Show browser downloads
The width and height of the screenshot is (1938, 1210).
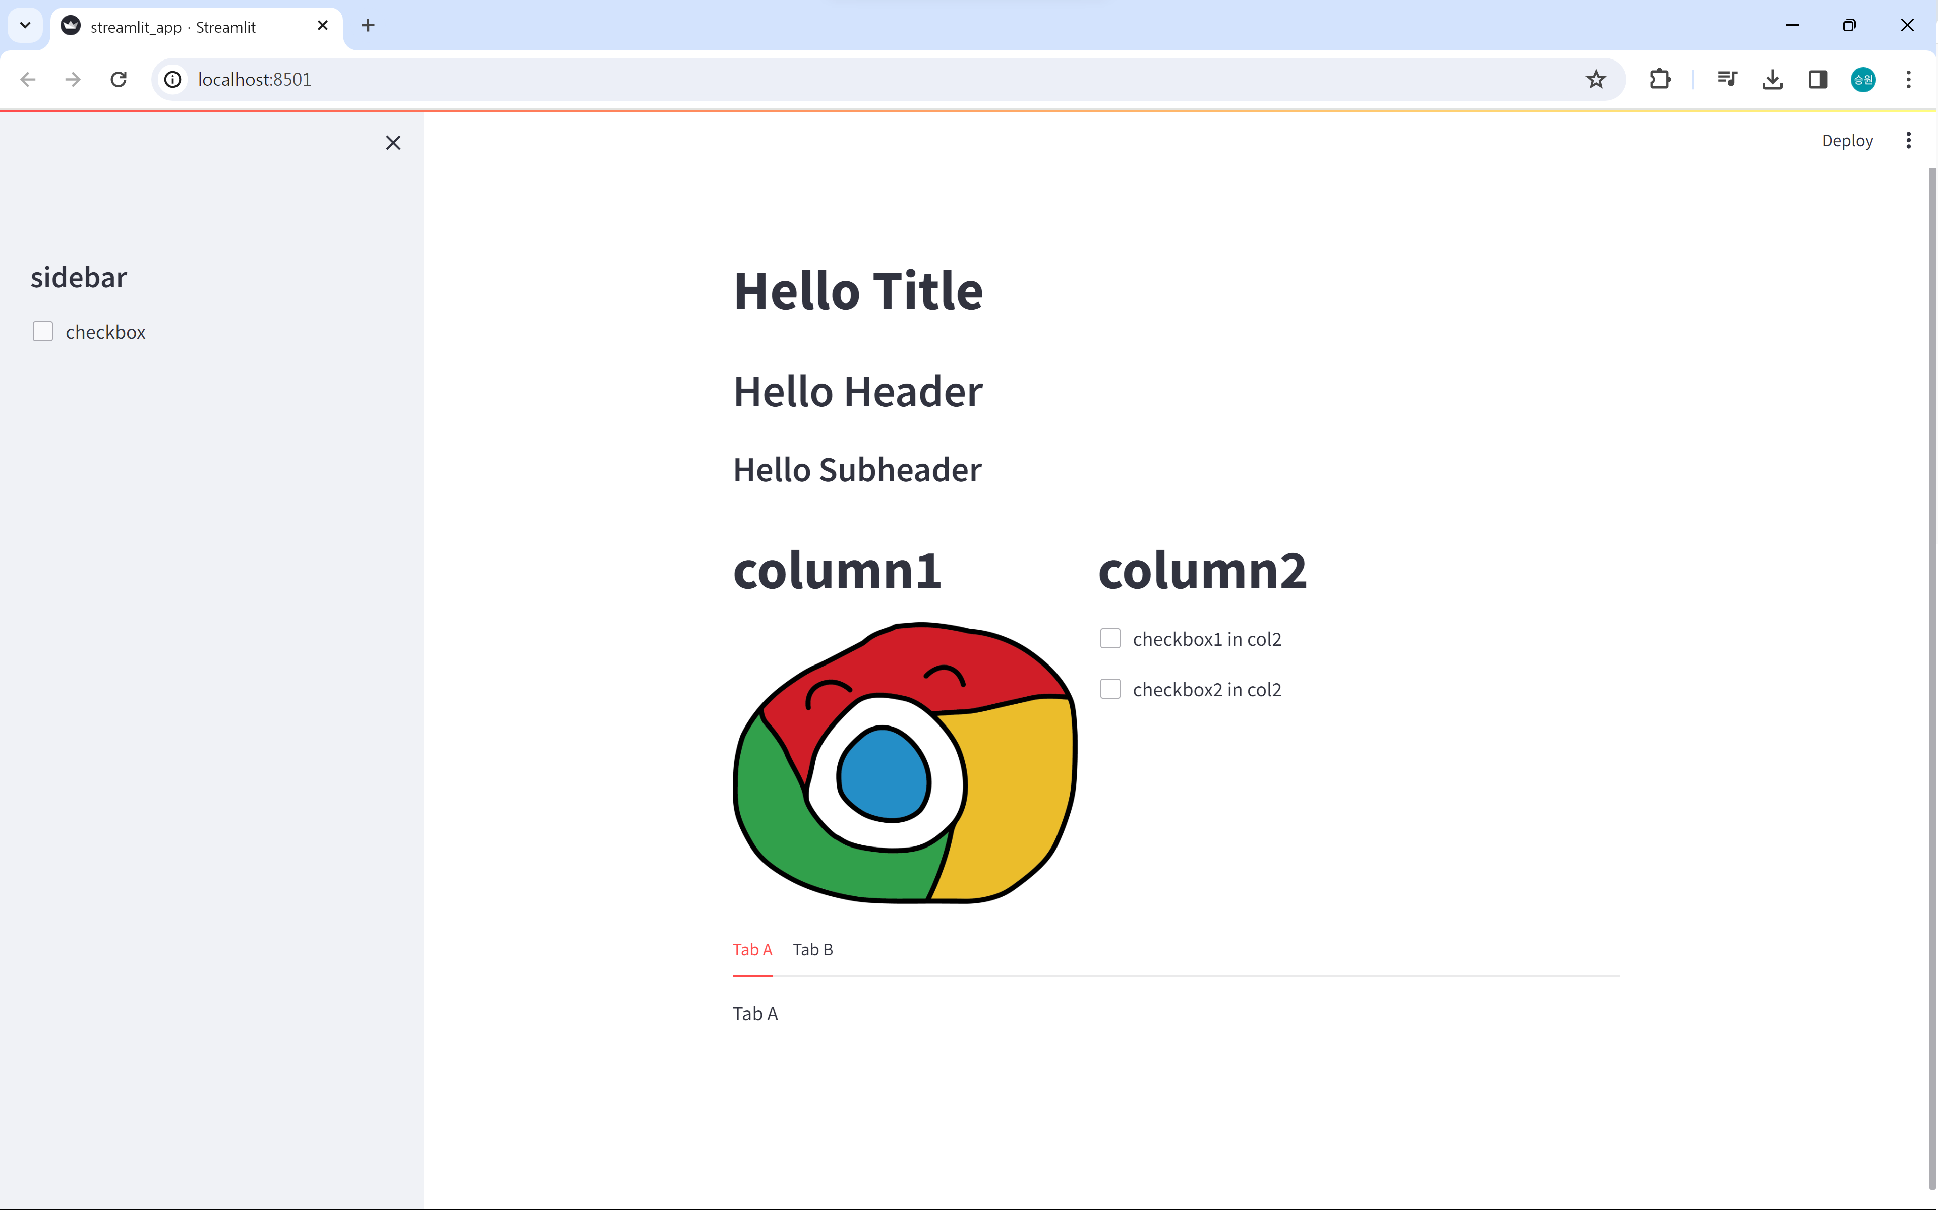[1772, 79]
